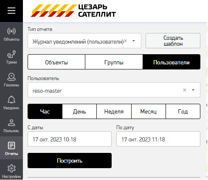208x180 pixels.
Task: Click the Построить button
Action: point(70,161)
